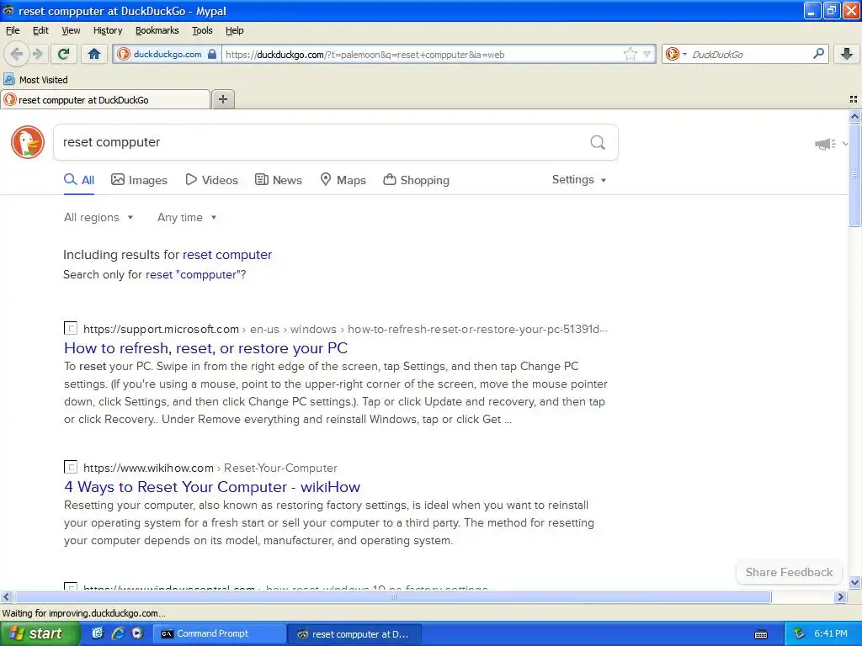
Task: Click the Forward navigation arrow
Action: [x=38, y=54]
